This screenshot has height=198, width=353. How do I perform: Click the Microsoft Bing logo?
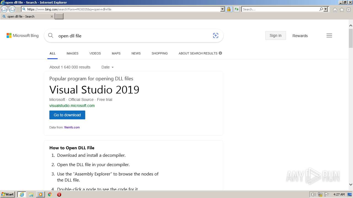click(x=23, y=35)
